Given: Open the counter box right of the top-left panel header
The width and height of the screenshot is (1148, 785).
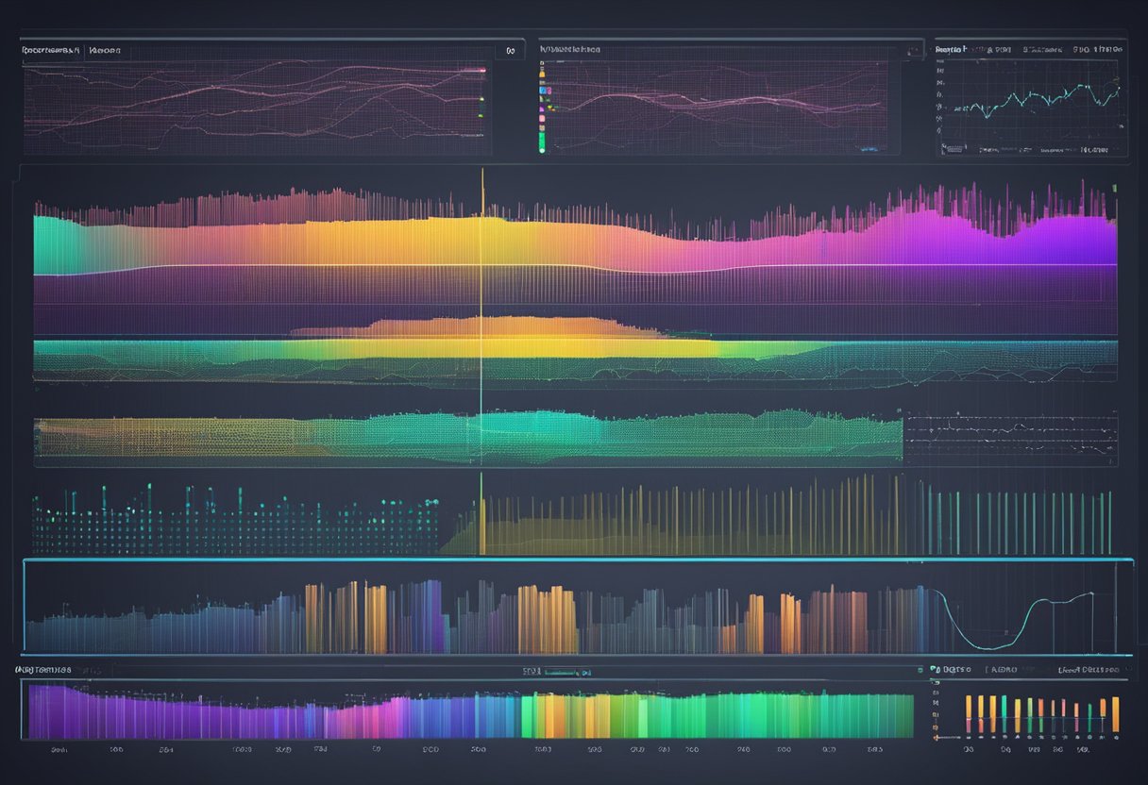Looking at the screenshot, I should (510, 51).
